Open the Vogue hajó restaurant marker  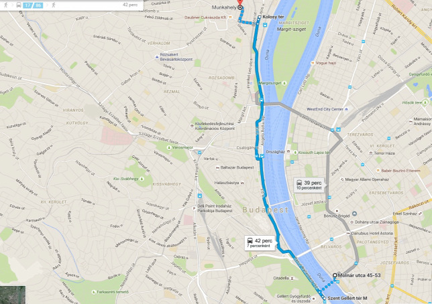click(313, 63)
